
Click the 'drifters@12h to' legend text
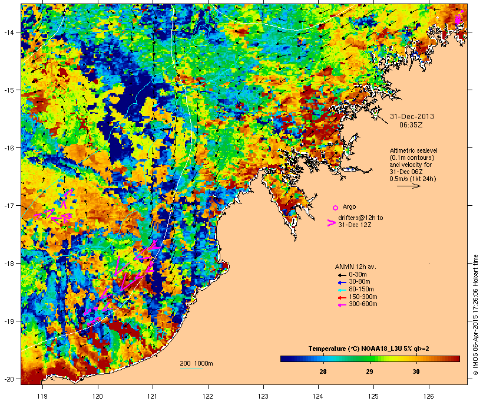pos(360,218)
